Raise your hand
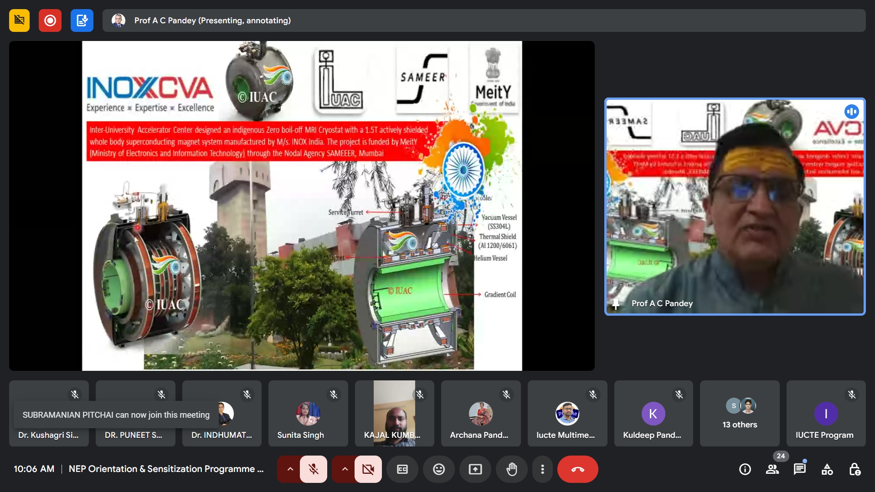 click(x=511, y=469)
